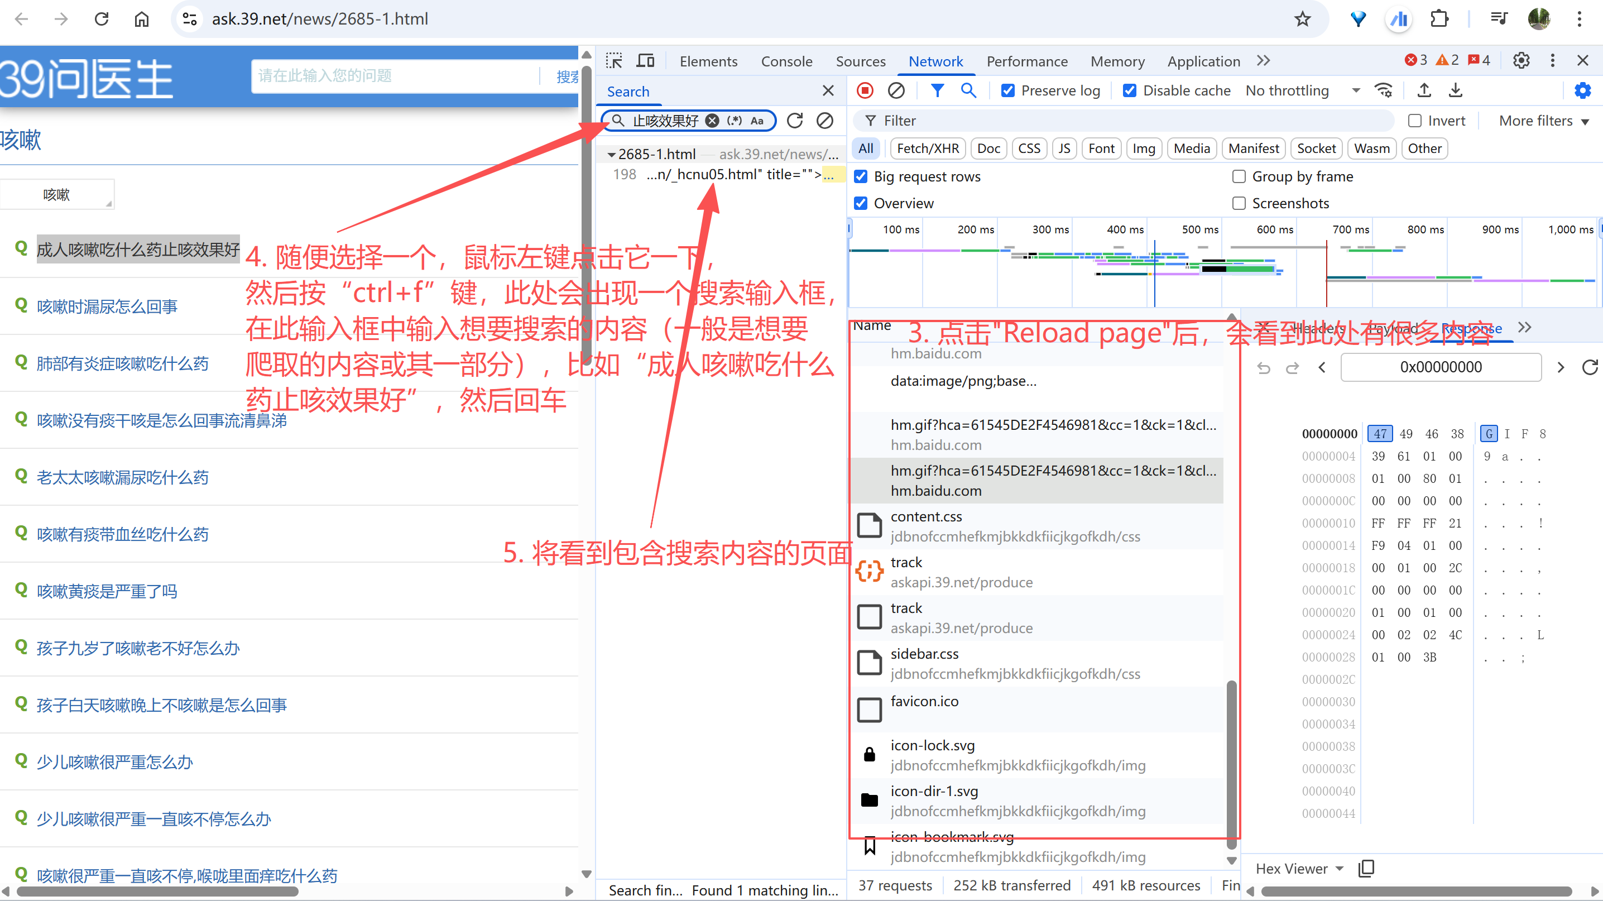The width and height of the screenshot is (1603, 901).
Task: Toggle the network filter funnel icon
Action: [937, 91]
